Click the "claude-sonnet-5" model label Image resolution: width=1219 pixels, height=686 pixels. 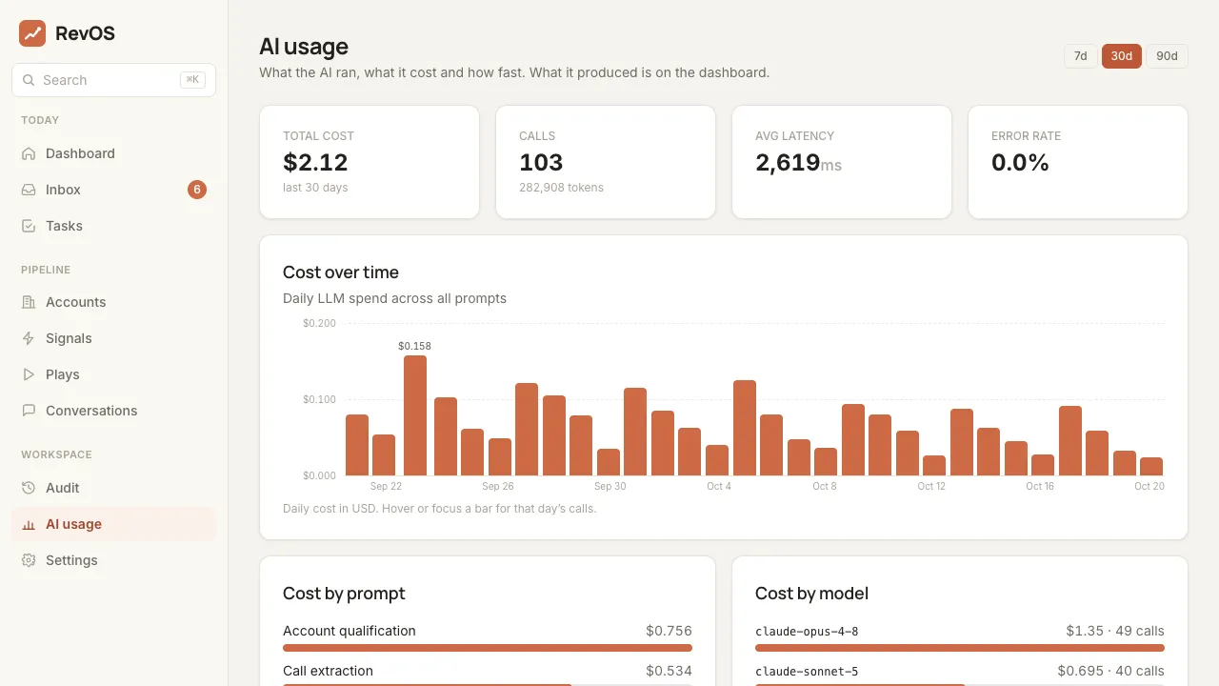tap(807, 672)
